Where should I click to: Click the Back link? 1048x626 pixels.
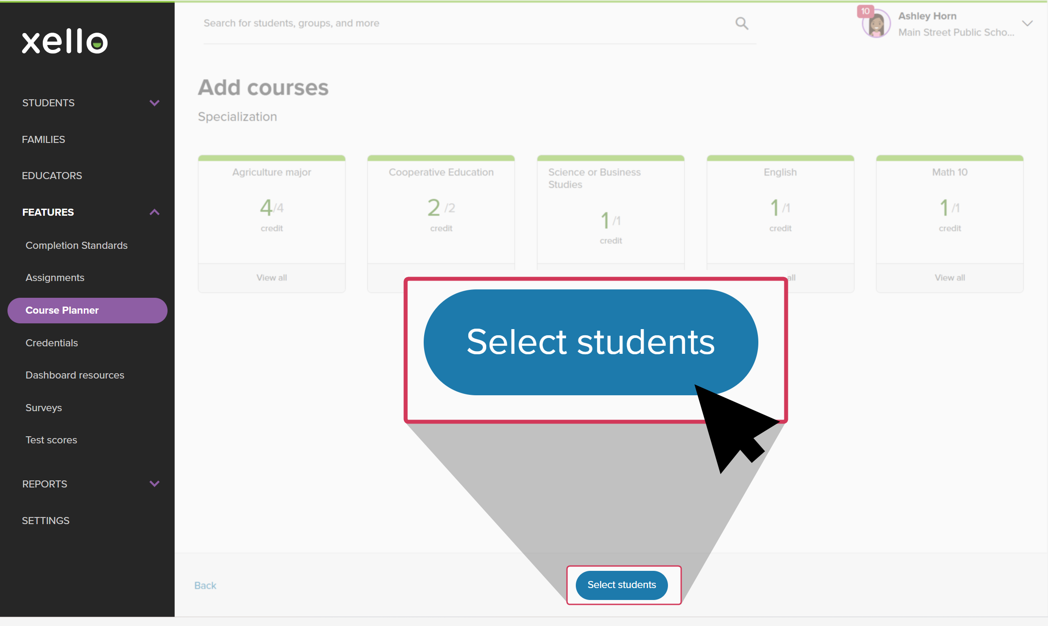(205, 585)
